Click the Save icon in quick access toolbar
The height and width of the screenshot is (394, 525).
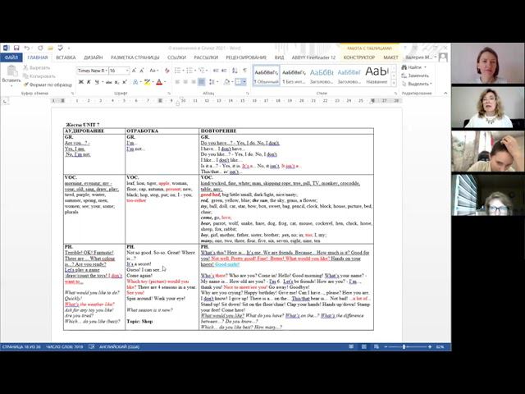coord(16,48)
